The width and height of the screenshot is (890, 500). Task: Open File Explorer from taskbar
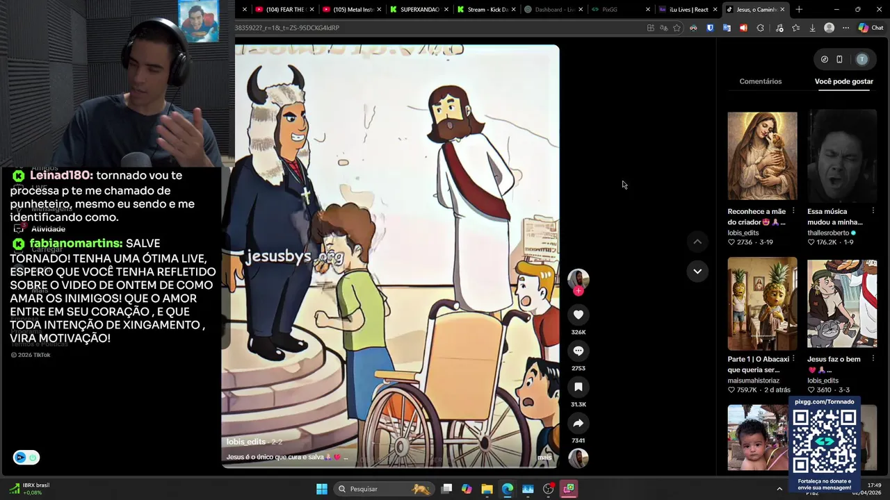click(x=487, y=489)
